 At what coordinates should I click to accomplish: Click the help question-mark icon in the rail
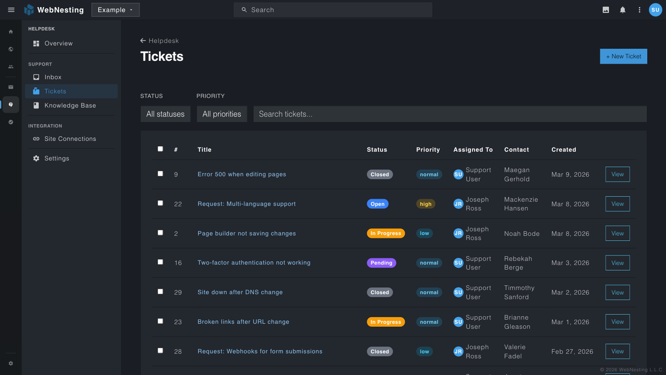tap(11, 105)
